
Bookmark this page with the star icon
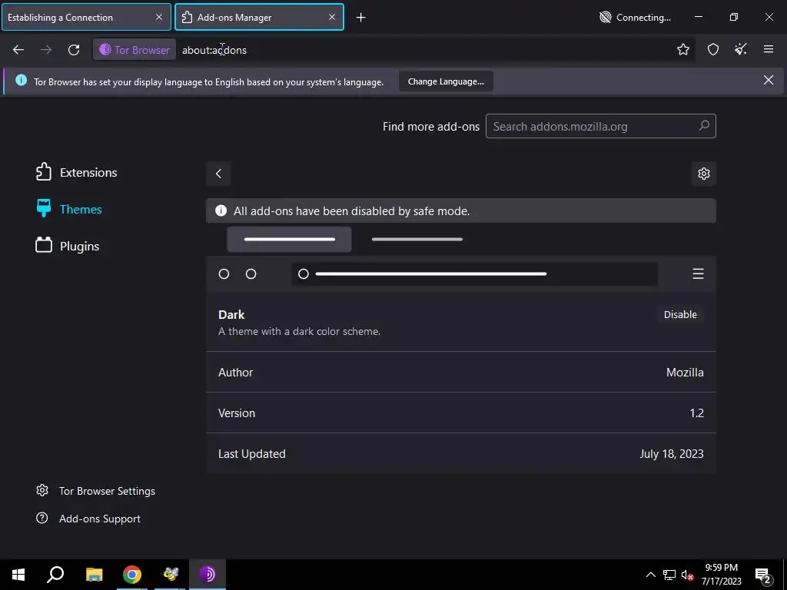pyautogui.click(x=683, y=49)
